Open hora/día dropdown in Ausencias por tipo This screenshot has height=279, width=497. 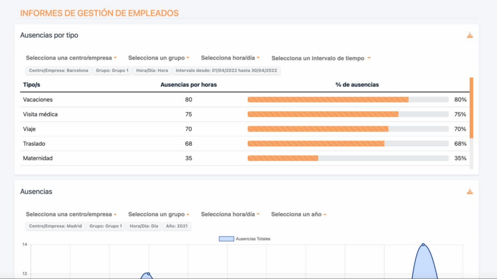(230, 58)
